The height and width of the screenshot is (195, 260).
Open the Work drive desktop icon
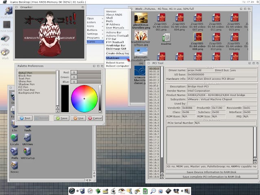point(5,52)
